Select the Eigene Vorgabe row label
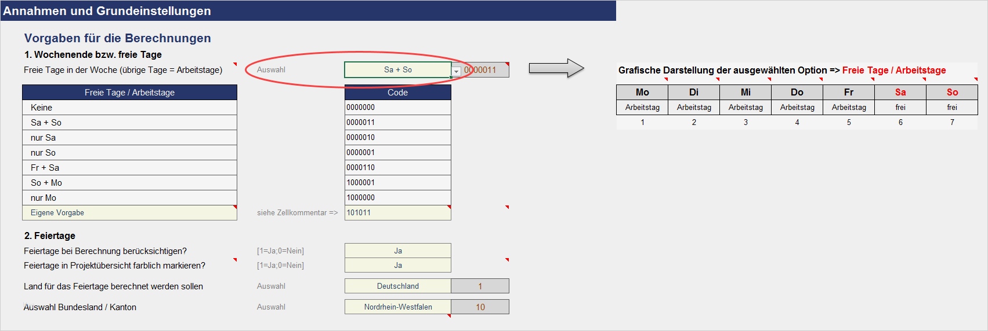 click(129, 212)
